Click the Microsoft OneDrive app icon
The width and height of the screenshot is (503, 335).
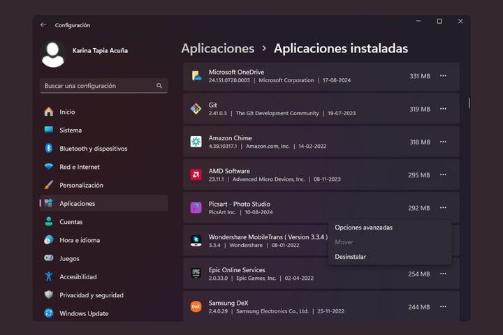tap(196, 76)
